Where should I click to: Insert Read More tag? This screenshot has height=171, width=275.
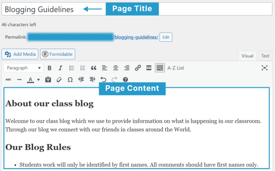click(149, 68)
